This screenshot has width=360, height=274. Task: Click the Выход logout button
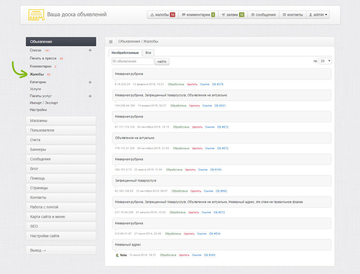(x=61, y=250)
